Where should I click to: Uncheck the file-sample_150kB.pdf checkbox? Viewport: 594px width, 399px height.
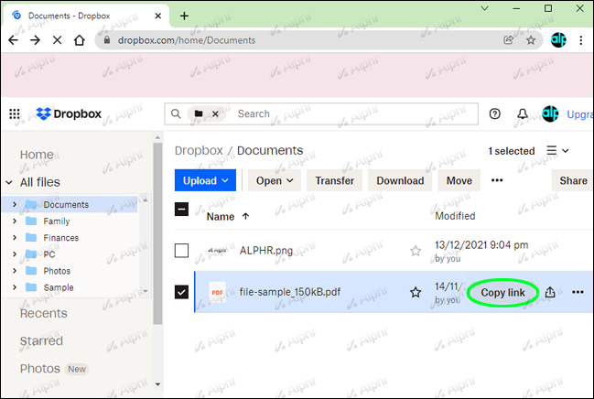point(181,292)
